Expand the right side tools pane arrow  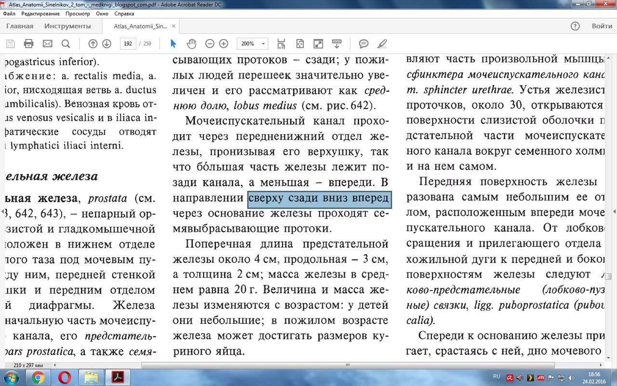[614, 211]
